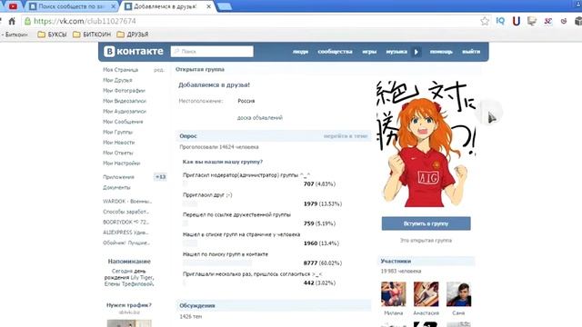The image size is (582, 327).
Task: Close the Добавляемся в друзья tab
Action: pyautogui.click(x=209, y=6)
